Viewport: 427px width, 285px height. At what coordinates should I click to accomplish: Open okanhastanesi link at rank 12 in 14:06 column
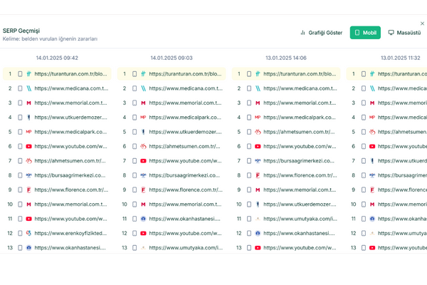[x=300, y=233]
